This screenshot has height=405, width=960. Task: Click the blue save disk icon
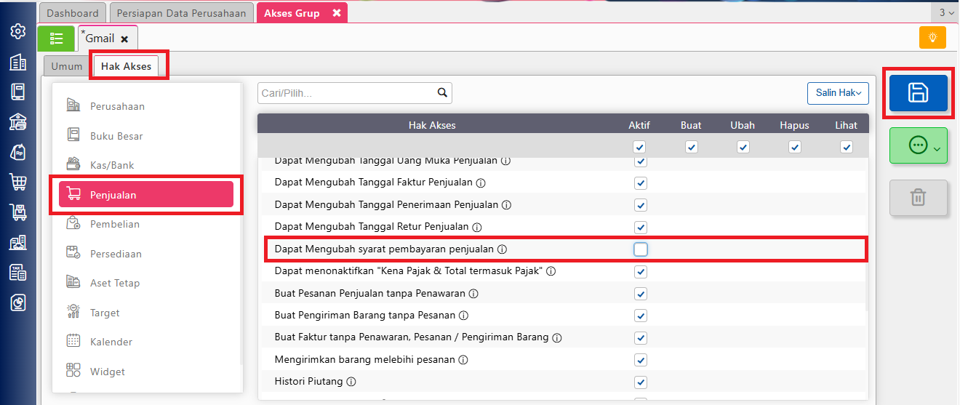pos(918,93)
